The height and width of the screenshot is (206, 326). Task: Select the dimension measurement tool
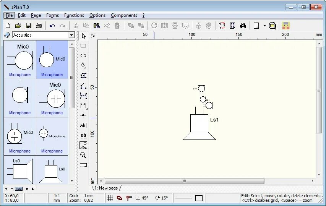(x=83, y=105)
